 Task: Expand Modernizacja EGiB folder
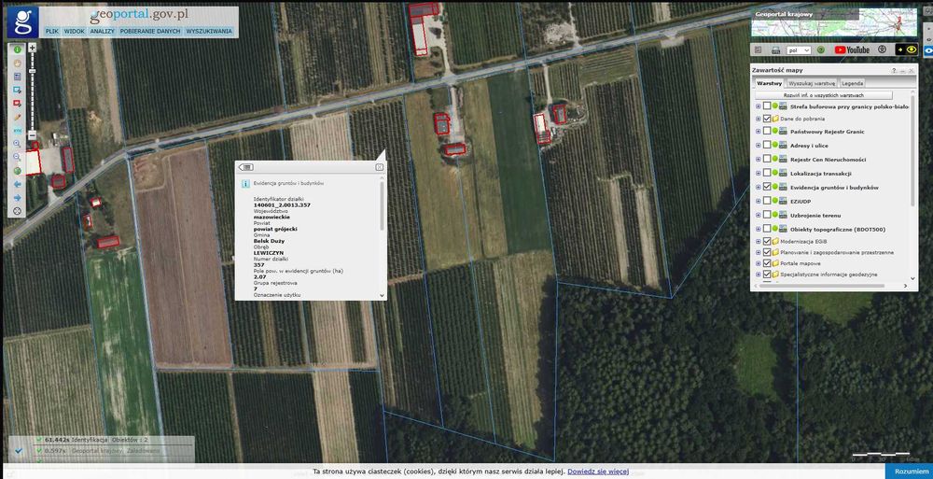758,241
